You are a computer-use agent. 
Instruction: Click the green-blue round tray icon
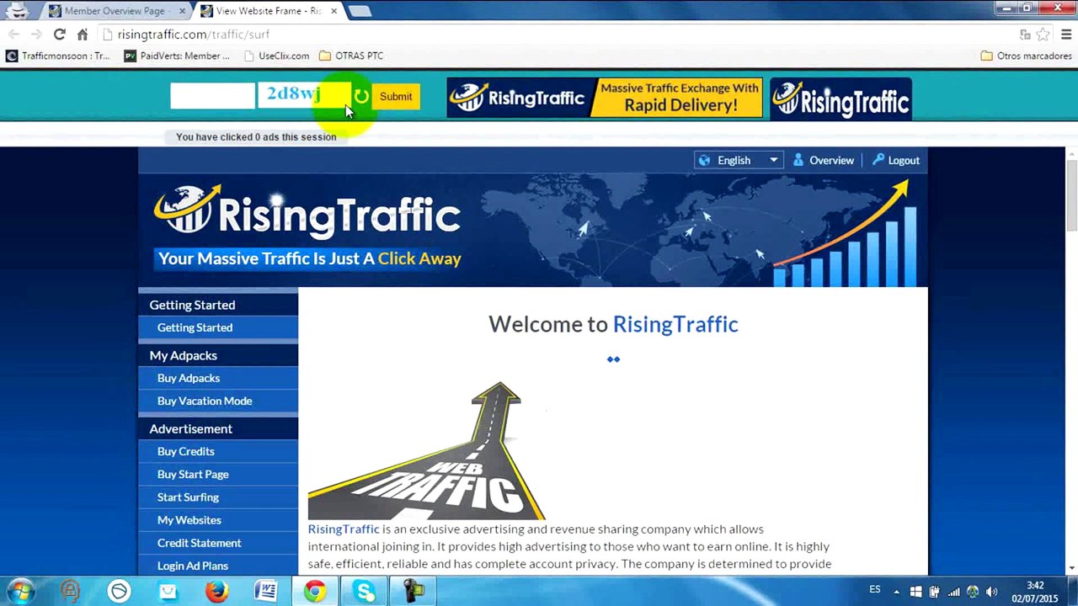point(973,592)
